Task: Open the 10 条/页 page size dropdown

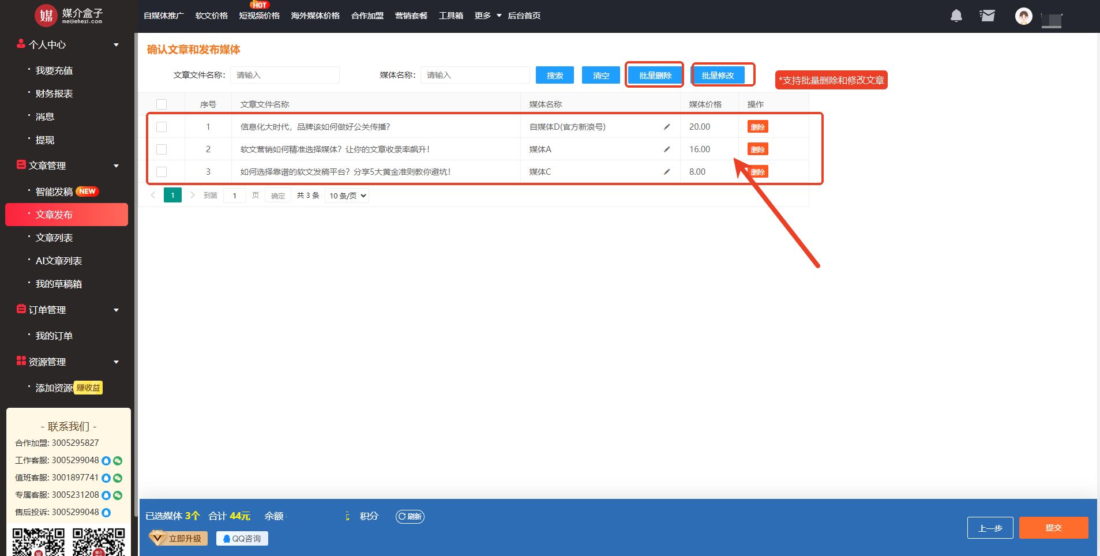Action: 347,196
